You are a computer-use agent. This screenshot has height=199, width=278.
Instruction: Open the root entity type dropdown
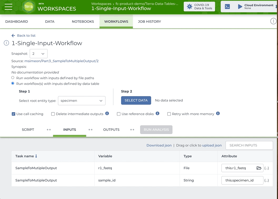(82, 101)
